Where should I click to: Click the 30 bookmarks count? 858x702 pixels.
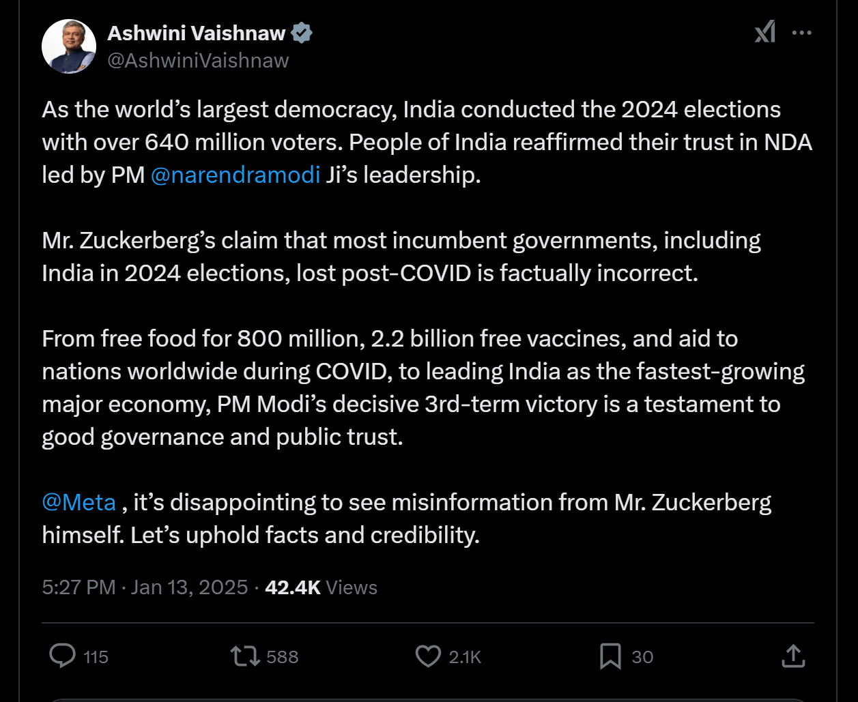(642, 657)
